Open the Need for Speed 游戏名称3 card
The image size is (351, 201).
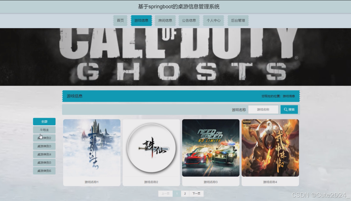(211, 148)
